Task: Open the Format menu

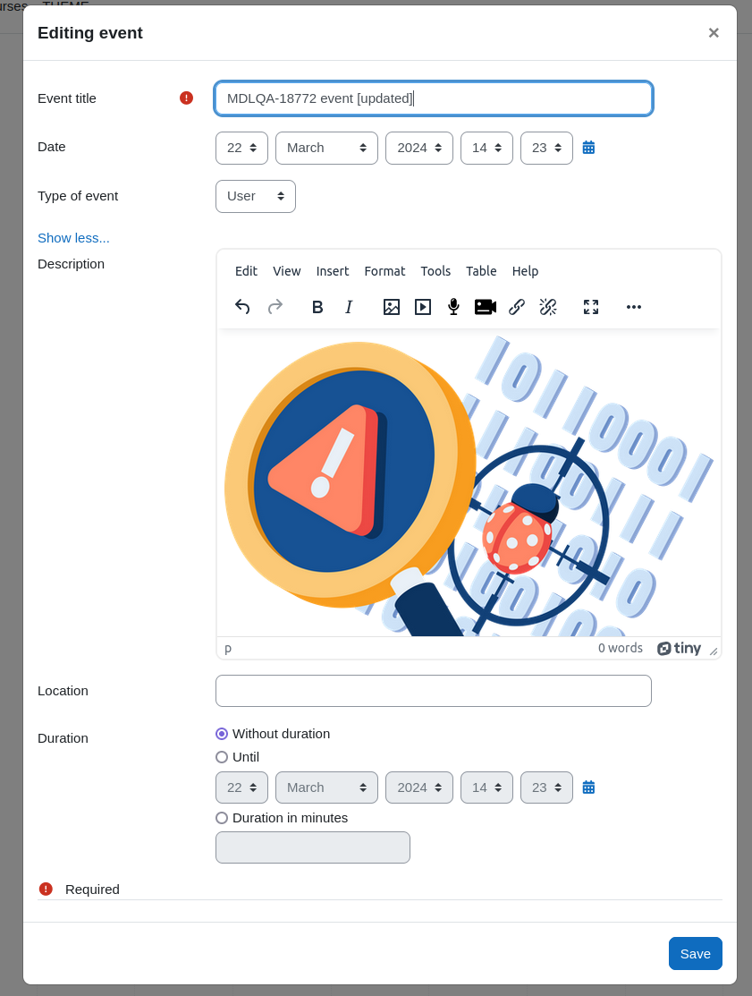Action: [x=384, y=271]
